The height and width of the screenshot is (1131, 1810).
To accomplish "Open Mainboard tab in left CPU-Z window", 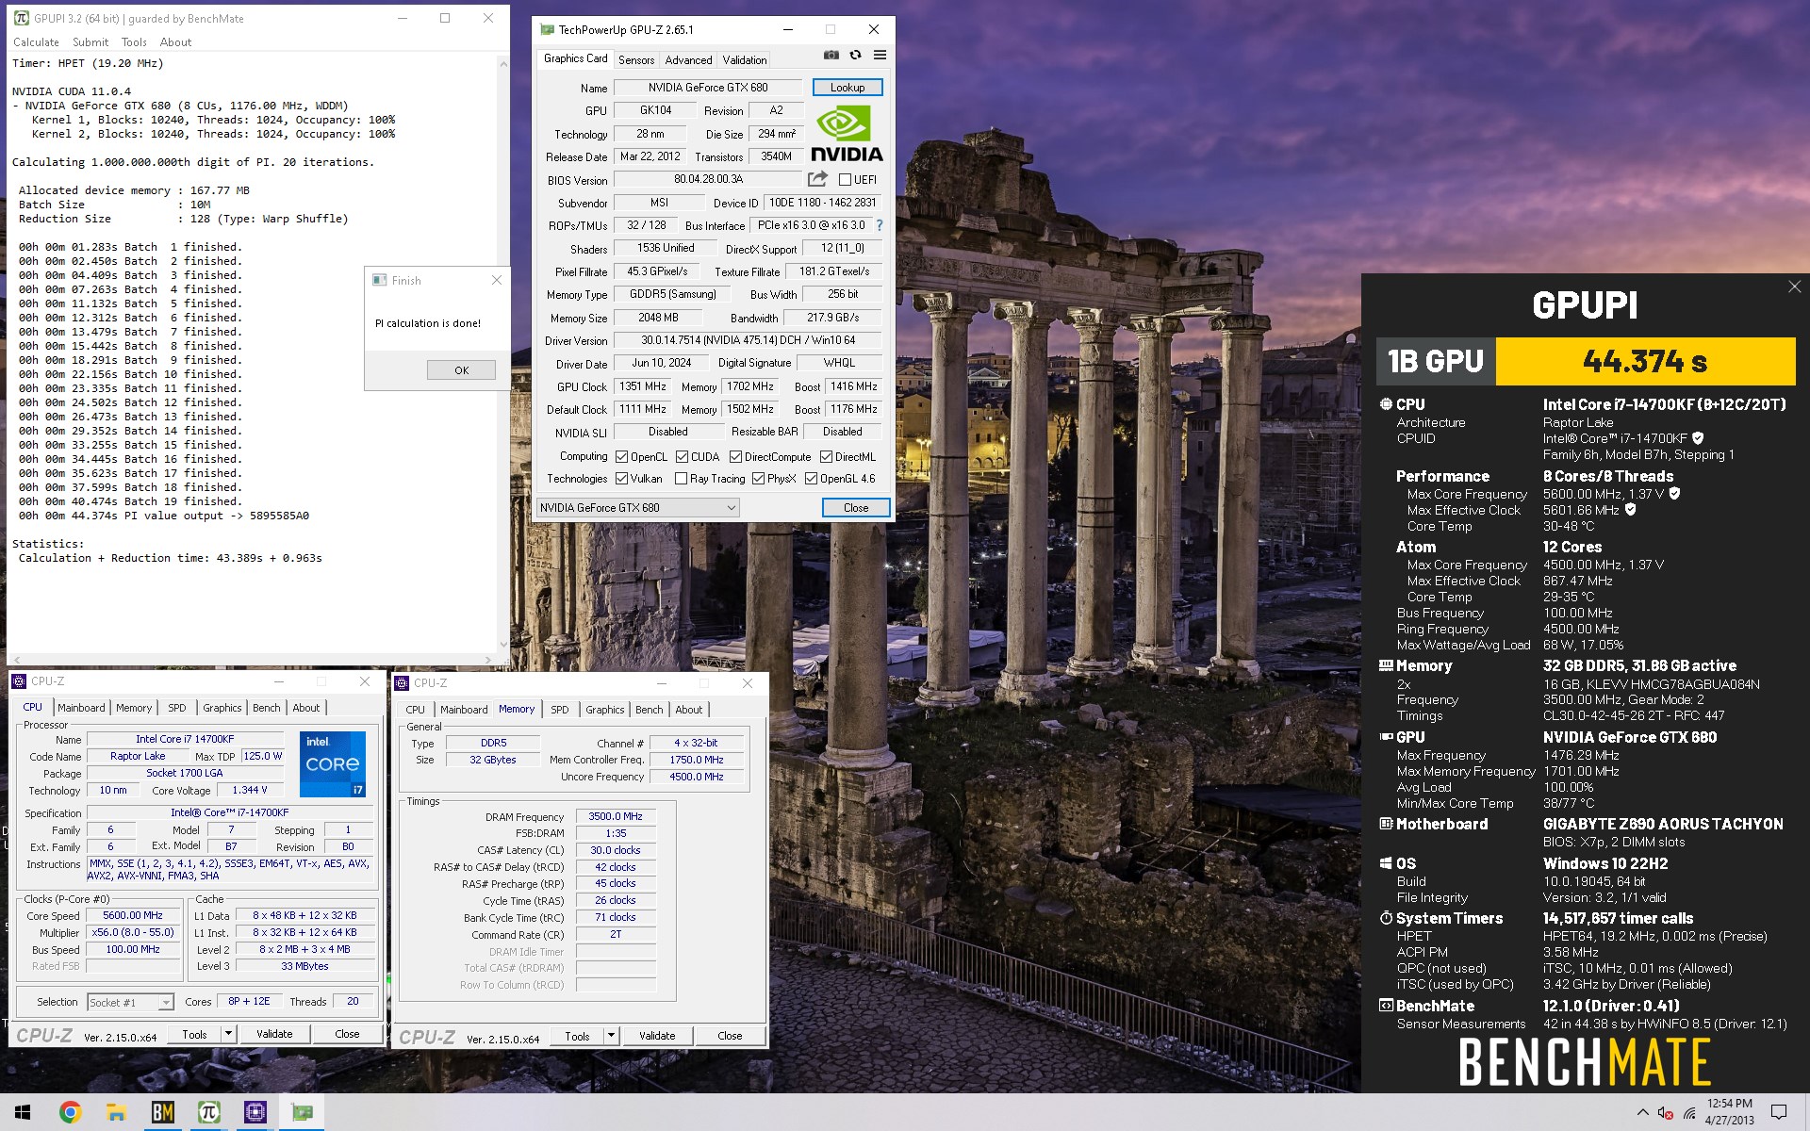I will tap(81, 708).
